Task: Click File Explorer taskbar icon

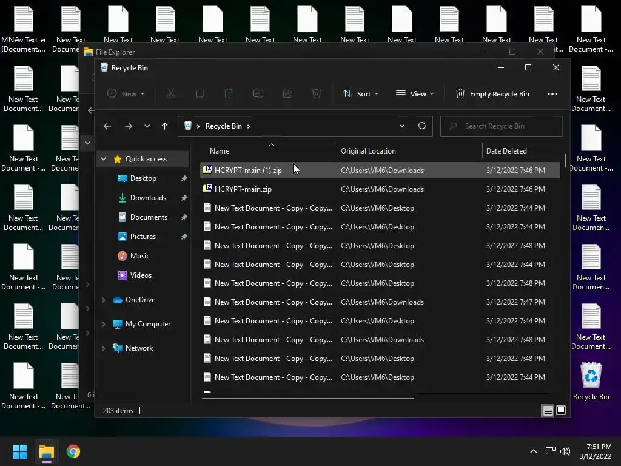Action: (46, 451)
